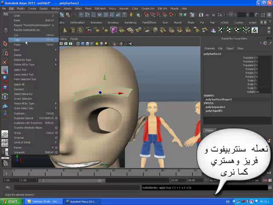Open the Edit Mesh menu
The width and height of the screenshot is (273, 205).
coord(100,9)
